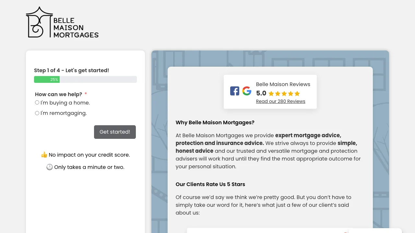Click the "Why Belle Maison Mortgages?" heading
Viewport: 415px width, 233px height.
tap(215, 122)
